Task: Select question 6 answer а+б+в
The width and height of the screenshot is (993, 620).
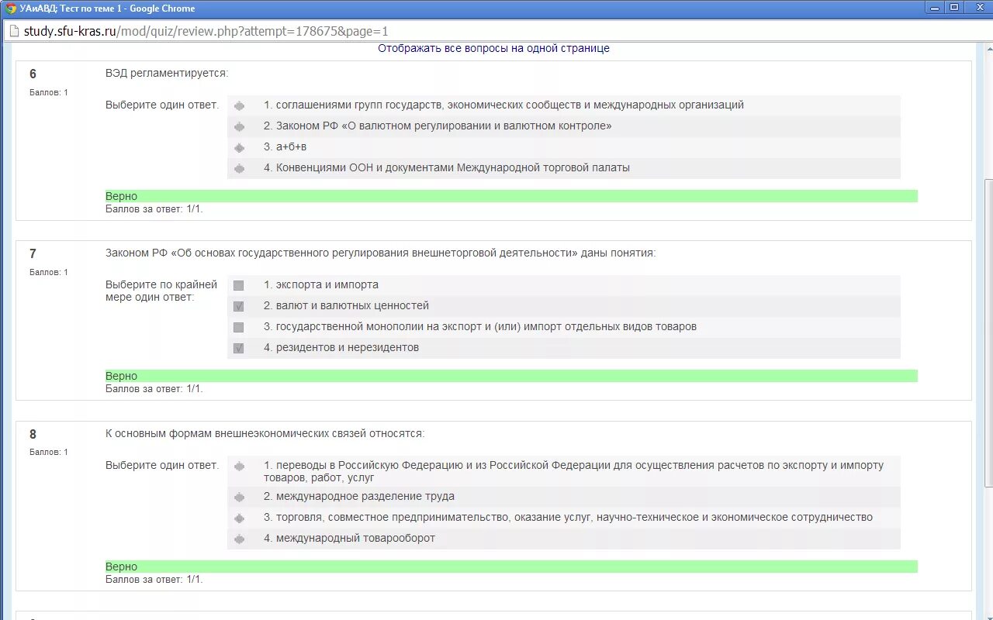Action: 240,147
